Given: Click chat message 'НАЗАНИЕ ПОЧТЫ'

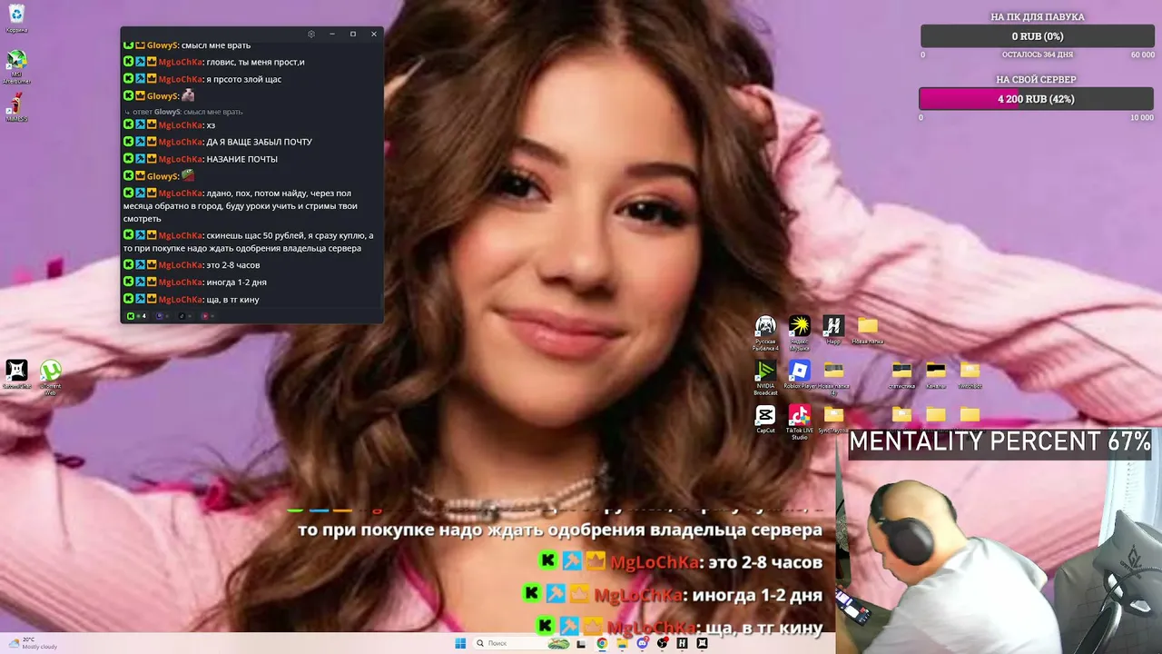Looking at the screenshot, I should point(241,159).
